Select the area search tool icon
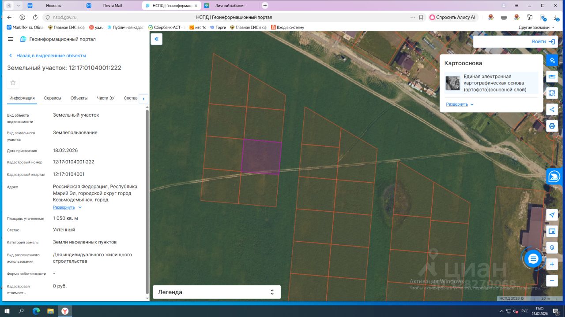The image size is (565, 317). point(552,93)
